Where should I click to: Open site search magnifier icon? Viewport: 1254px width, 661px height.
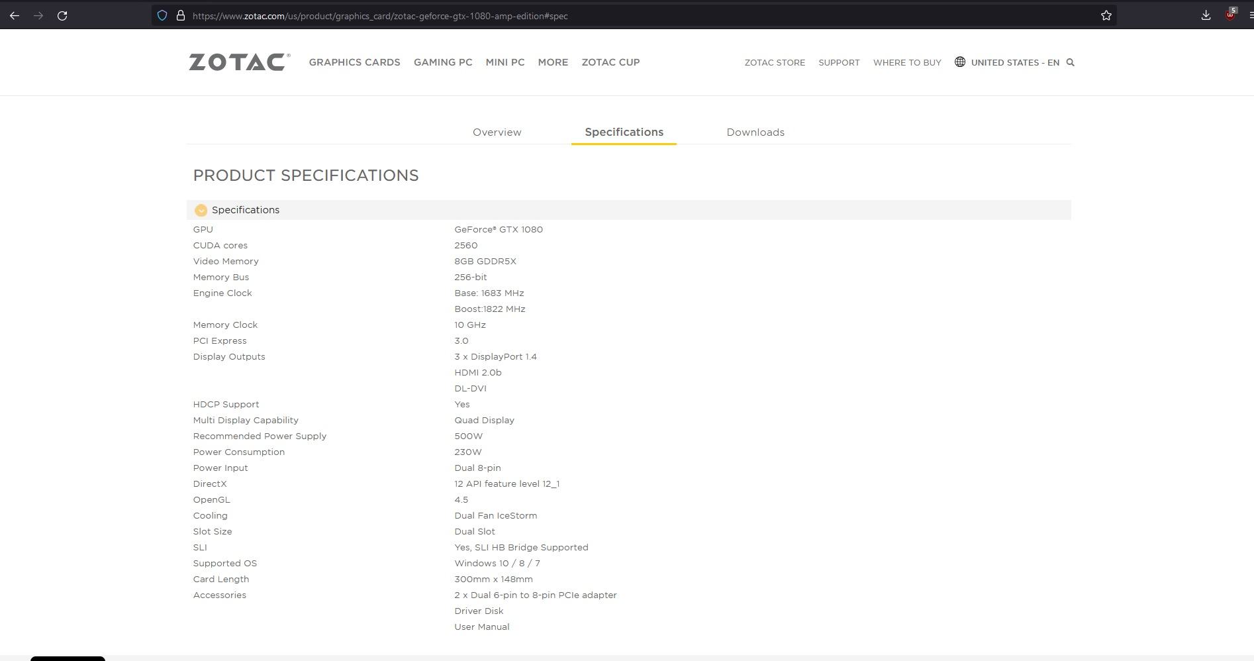(1070, 62)
